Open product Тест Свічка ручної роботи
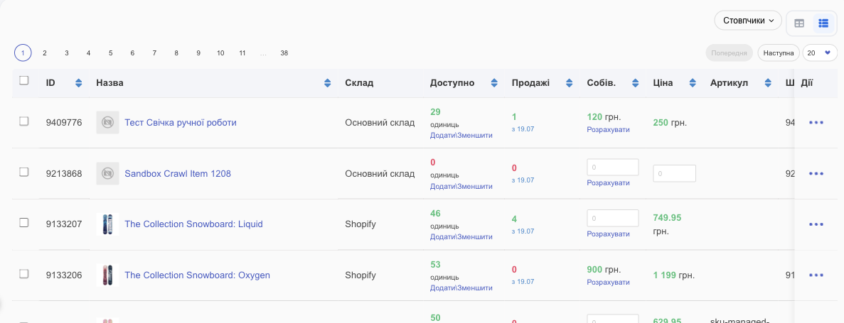Viewport: 844px width, 323px height. (181, 123)
